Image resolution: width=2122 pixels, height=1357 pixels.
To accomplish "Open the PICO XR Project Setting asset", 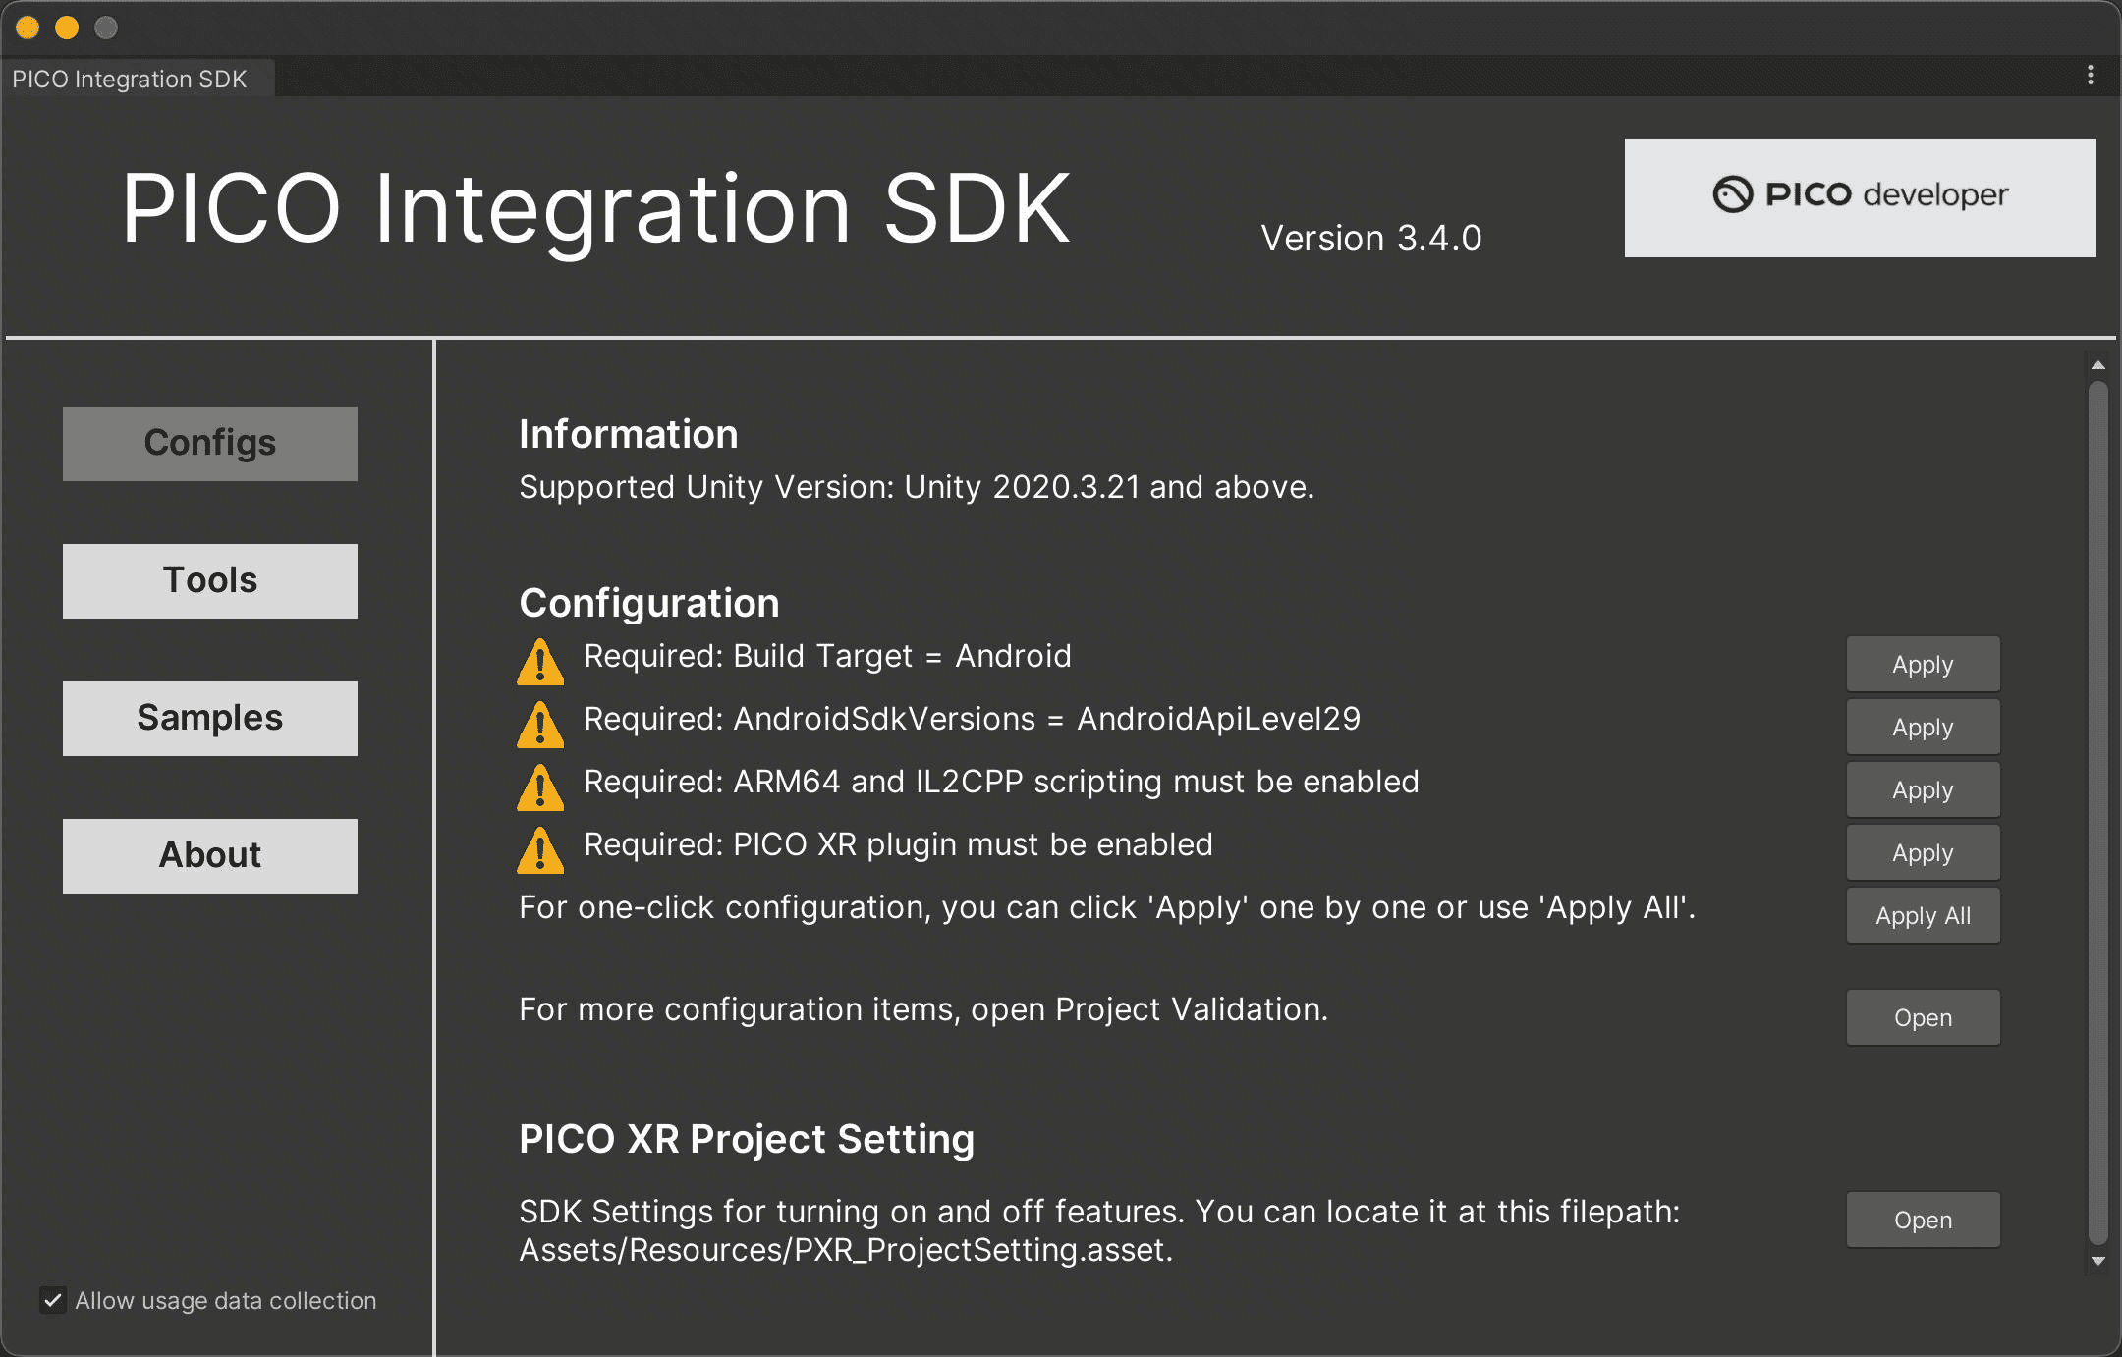I will (1923, 1220).
